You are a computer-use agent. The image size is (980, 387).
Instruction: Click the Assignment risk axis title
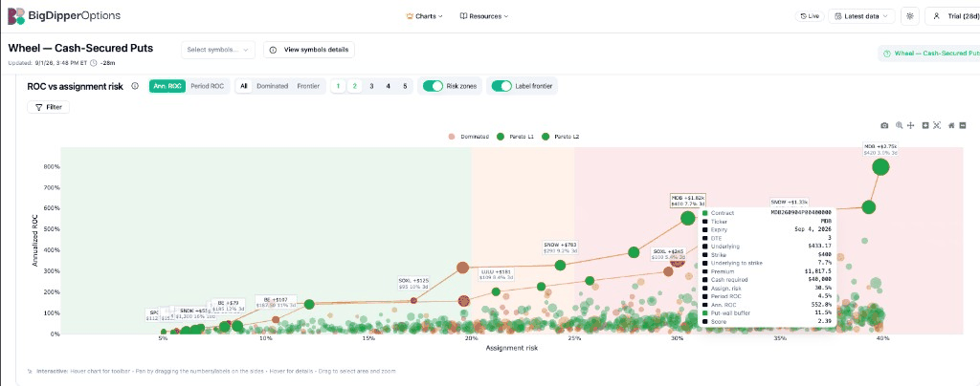512,348
